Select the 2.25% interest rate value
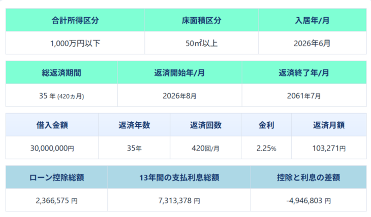 [266, 148]
